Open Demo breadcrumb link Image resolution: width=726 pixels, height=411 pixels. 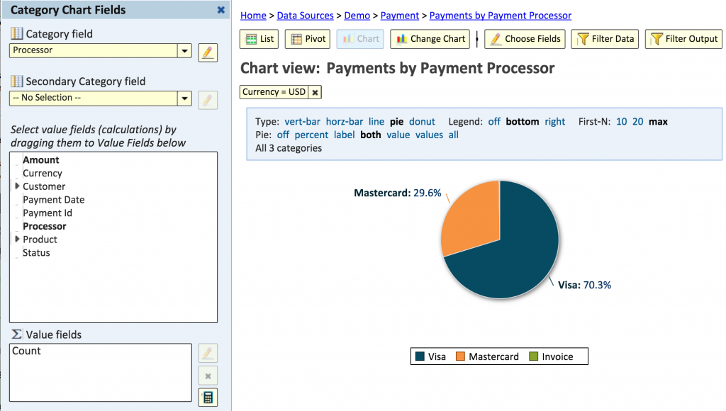point(357,16)
